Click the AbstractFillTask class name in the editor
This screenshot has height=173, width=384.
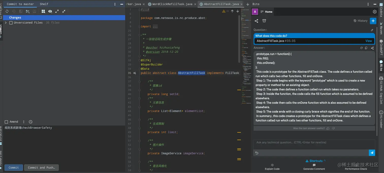(191, 73)
